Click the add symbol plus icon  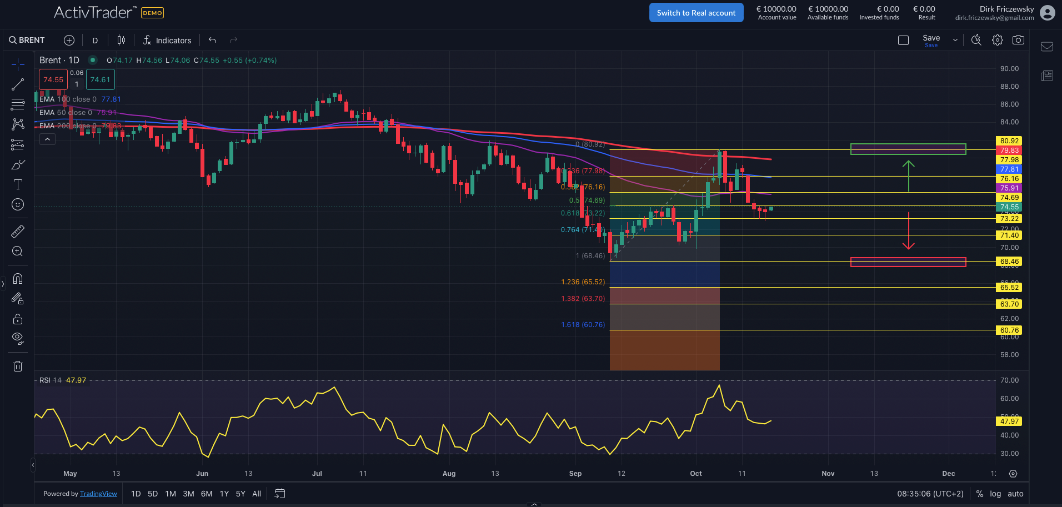tap(69, 40)
